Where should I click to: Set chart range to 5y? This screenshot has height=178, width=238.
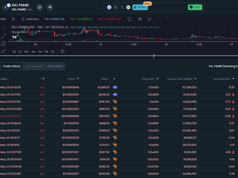[14, 51]
